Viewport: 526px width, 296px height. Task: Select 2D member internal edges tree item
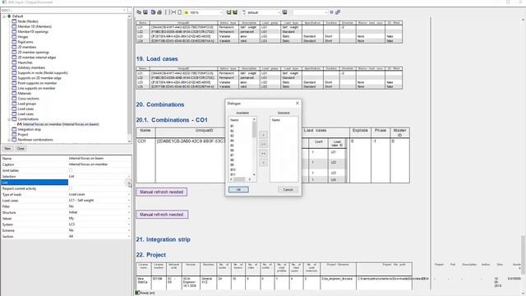(36, 58)
